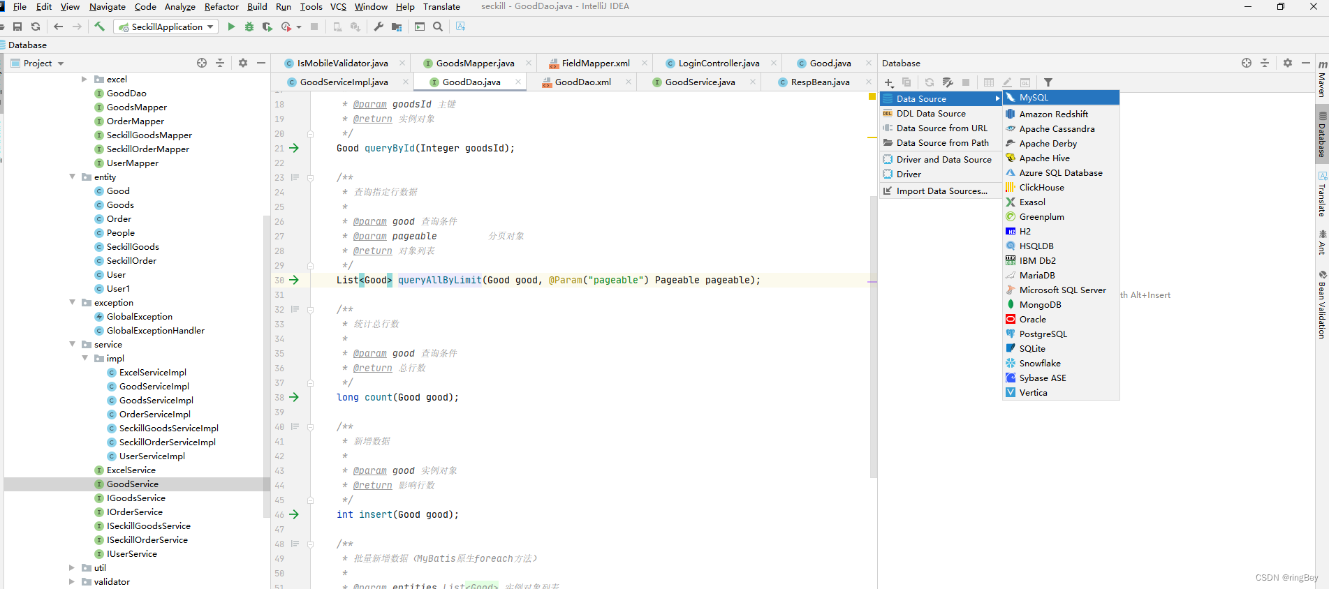The image size is (1329, 589).
Task: Click Import Data Sources... entry
Action: [x=941, y=191]
